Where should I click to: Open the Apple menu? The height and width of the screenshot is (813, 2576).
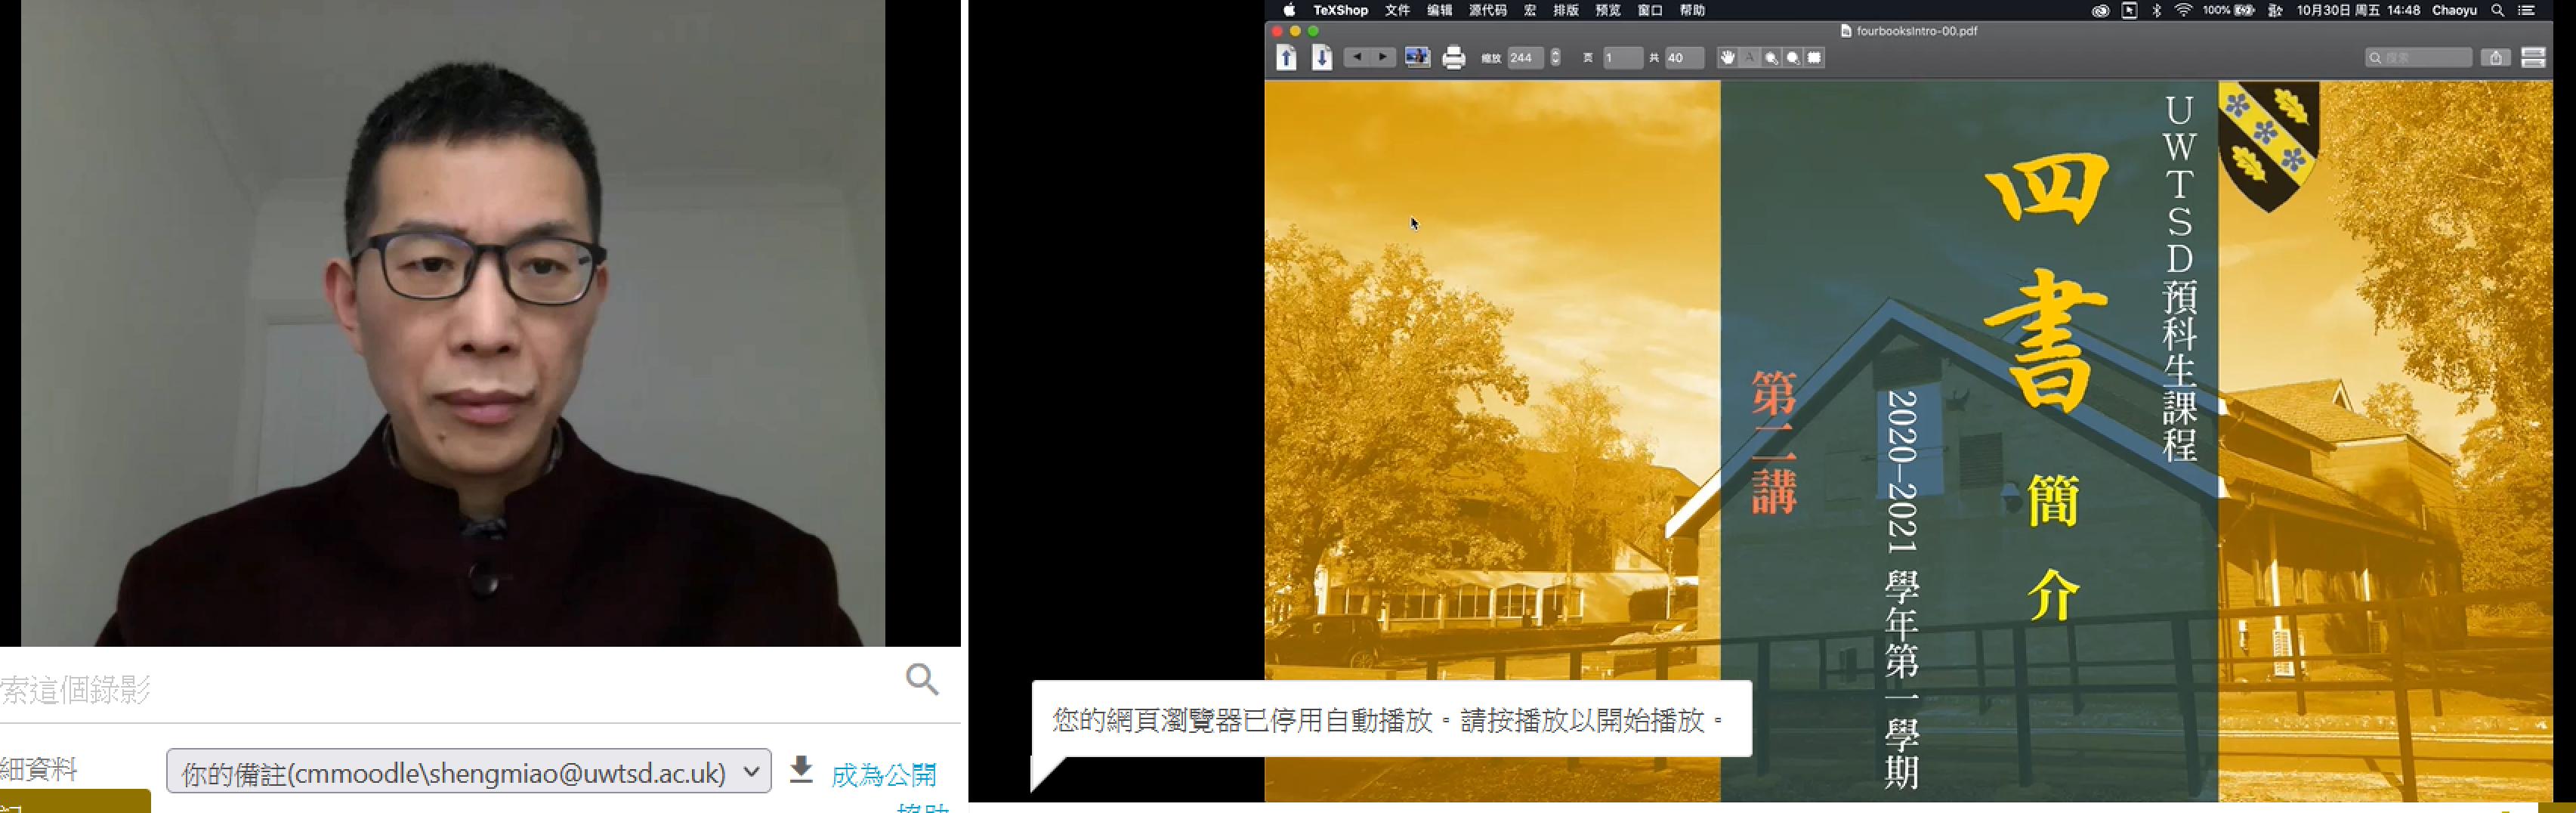point(1289,10)
